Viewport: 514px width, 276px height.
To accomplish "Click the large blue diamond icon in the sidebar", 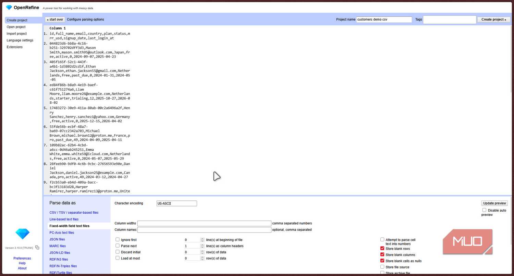I will pyautogui.click(x=23, y=234).
